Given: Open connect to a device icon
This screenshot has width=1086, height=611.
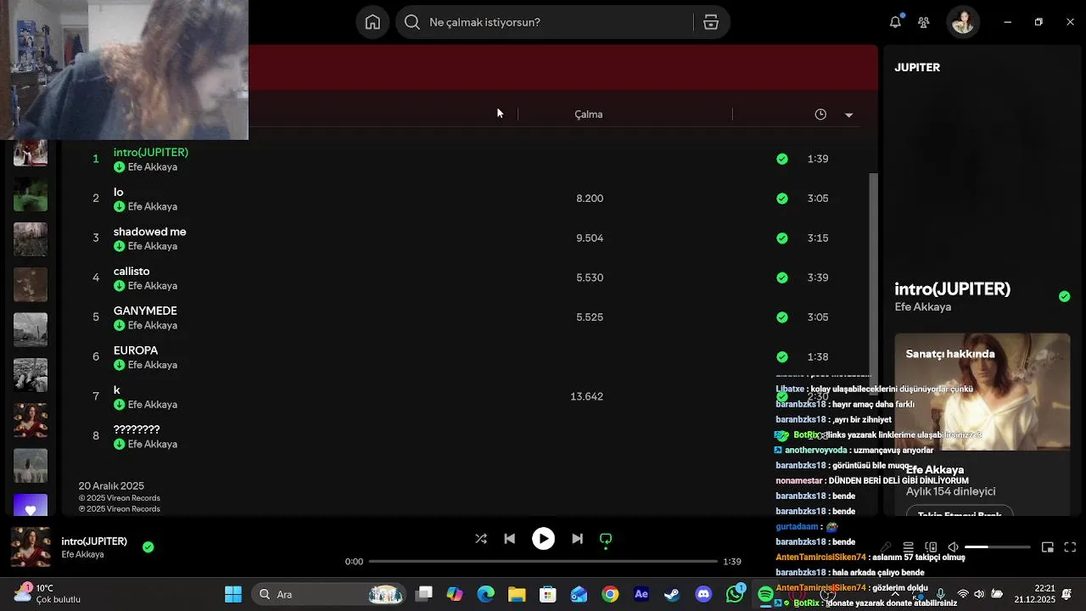Looking at the screenshot, I should (x=931, y=547).
